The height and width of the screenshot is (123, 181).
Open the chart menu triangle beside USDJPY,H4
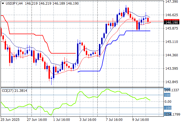click(x=3, y=4)
